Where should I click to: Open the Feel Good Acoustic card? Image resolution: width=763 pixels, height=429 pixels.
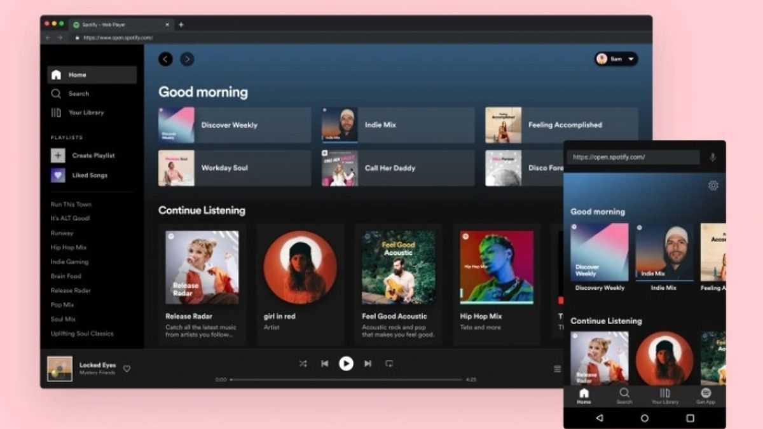click(x=399, y=284)
